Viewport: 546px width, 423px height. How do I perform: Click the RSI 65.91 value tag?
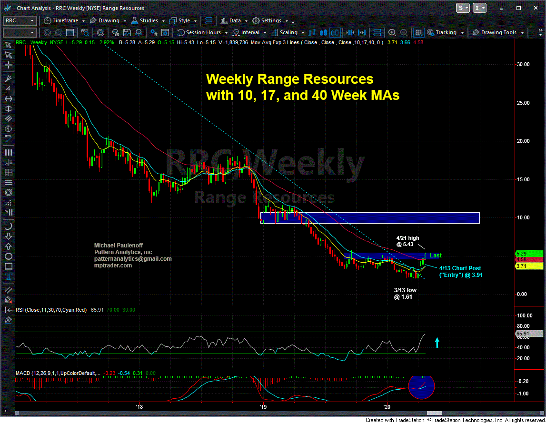528,334
